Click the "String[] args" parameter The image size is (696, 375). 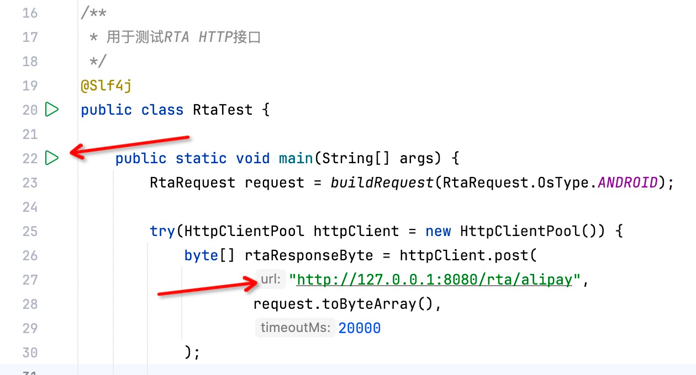[x=382, y=158]
